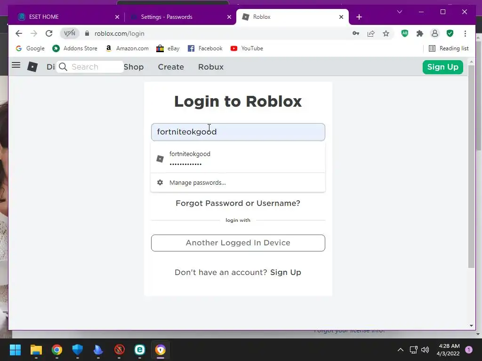Open the red crossed-circle app on taskbar
This screenshot has height=361, width=482.
(x=119, y=350)
